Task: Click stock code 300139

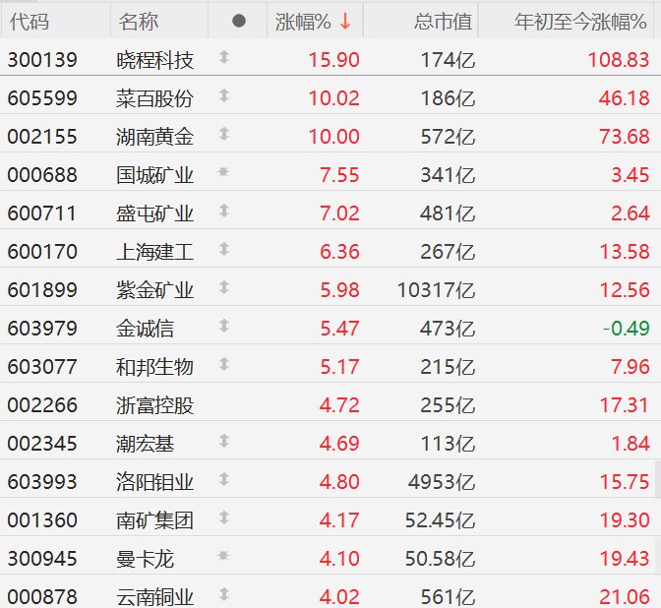Action: [42, 60]
